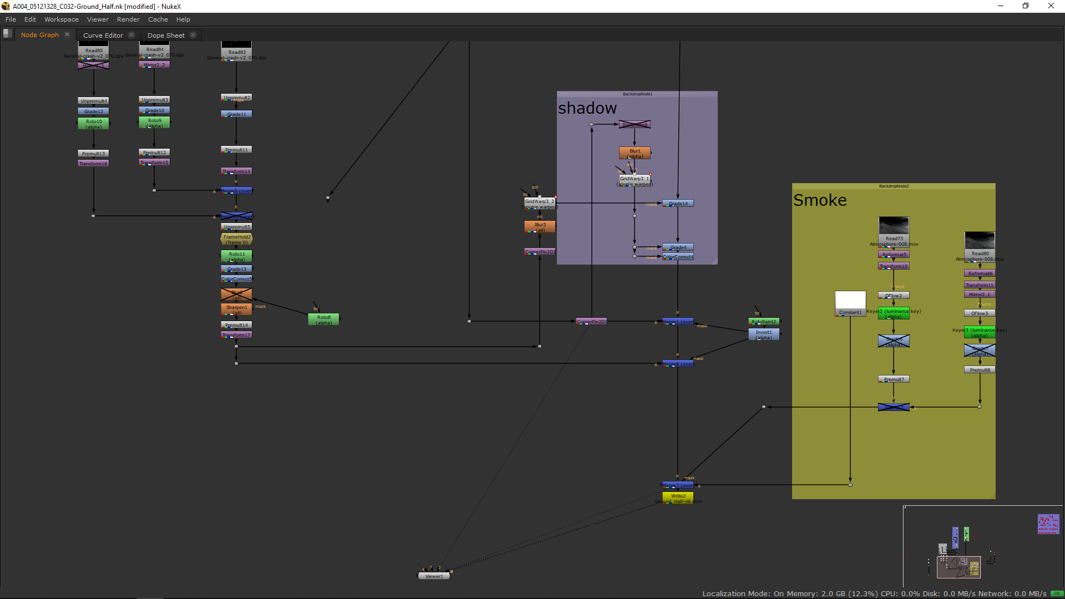Click the Read73 Atmosphere thumbnail
1065x599 pixels.
(894, 226)
